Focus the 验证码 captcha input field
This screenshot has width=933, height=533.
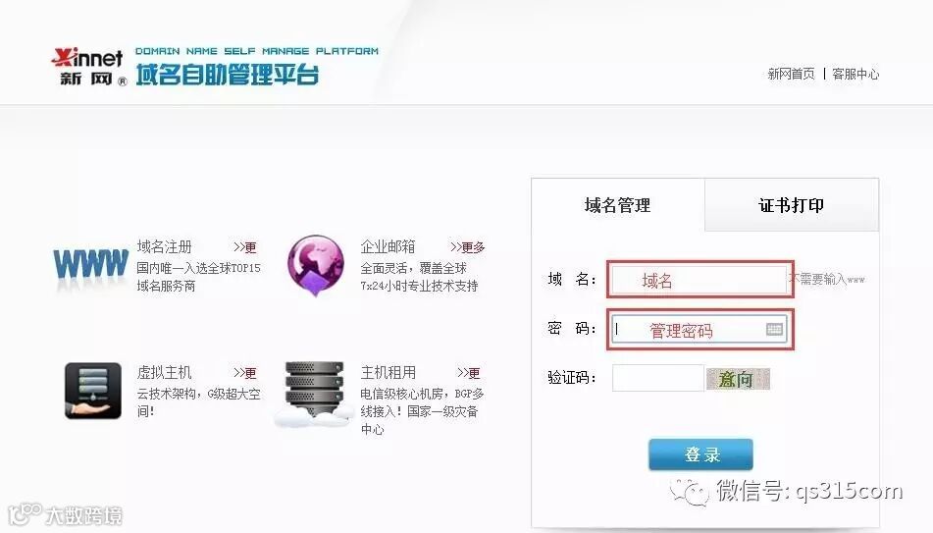(x=657, y=378)
